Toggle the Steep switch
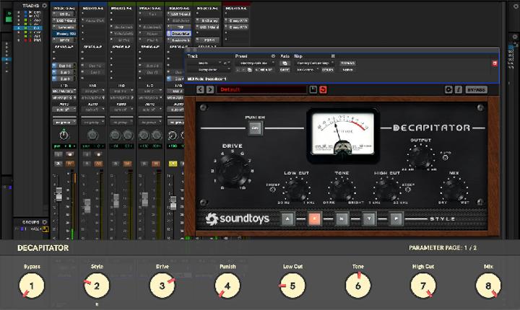 pos(408,190)
